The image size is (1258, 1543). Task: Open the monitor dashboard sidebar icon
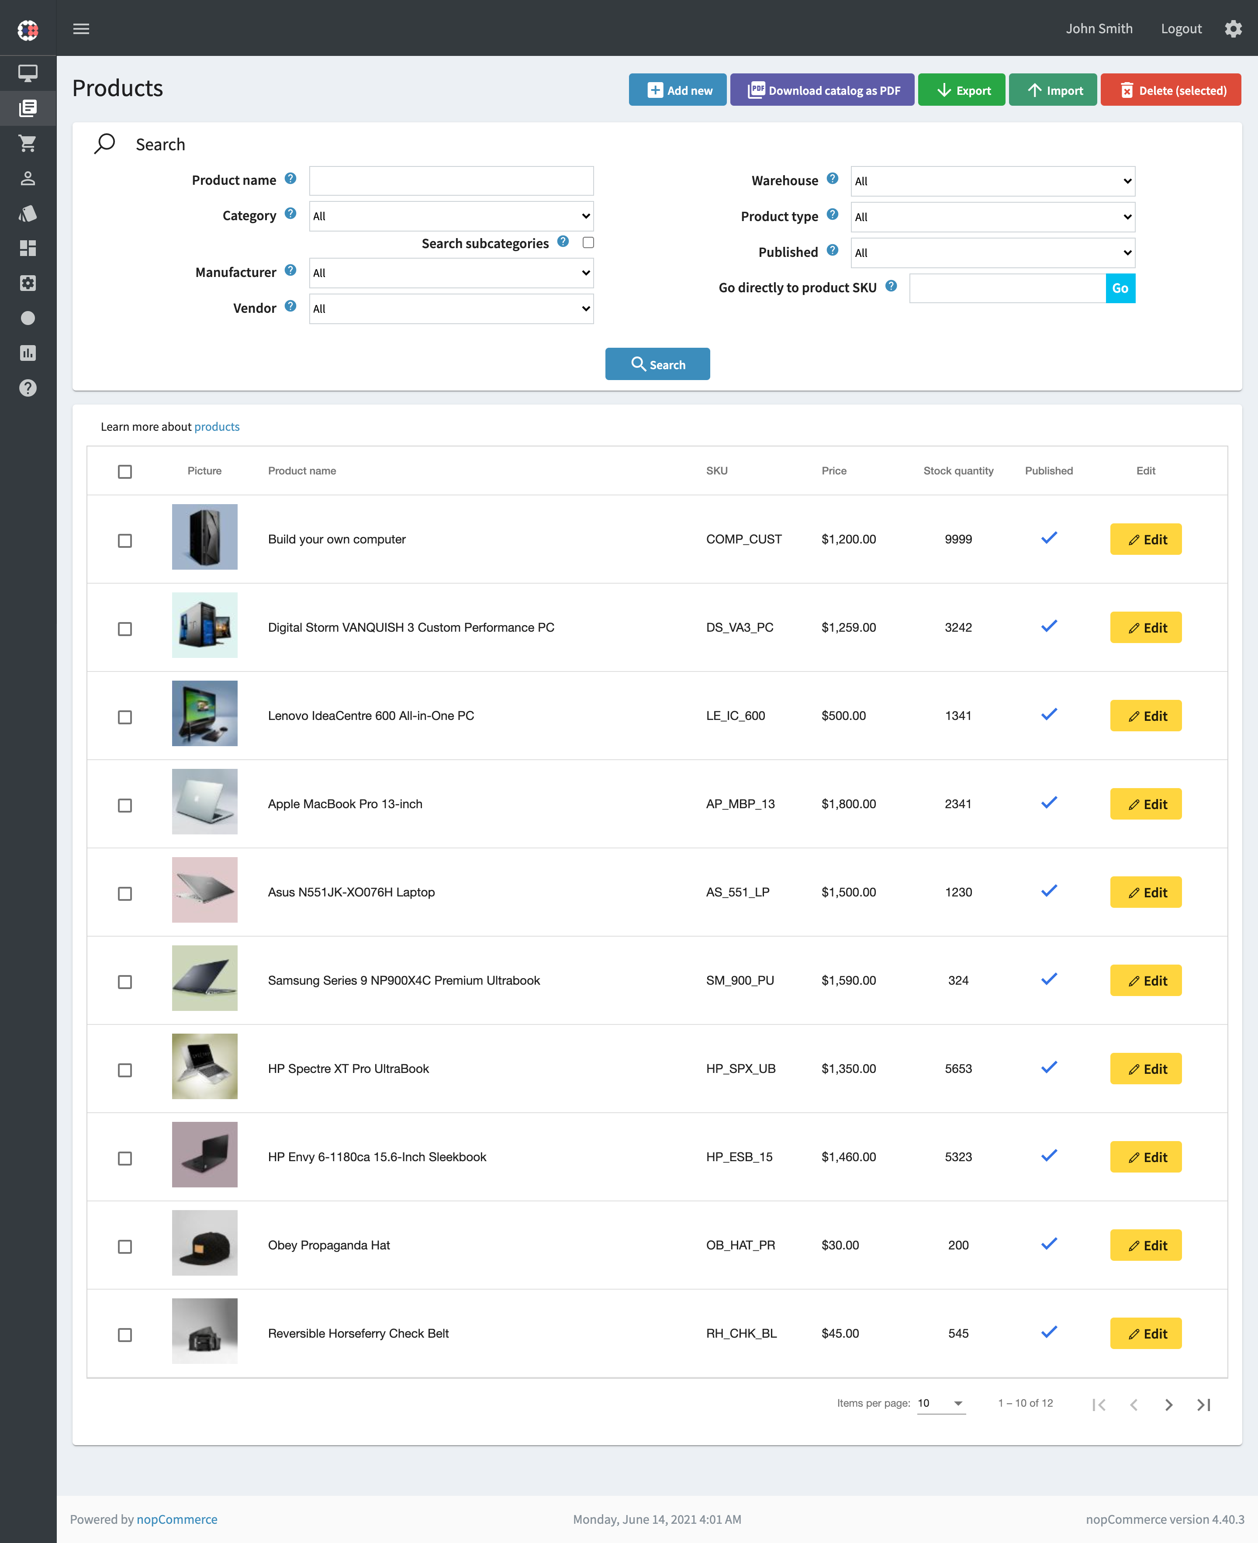pyautogui.click(x=28, y=73)
